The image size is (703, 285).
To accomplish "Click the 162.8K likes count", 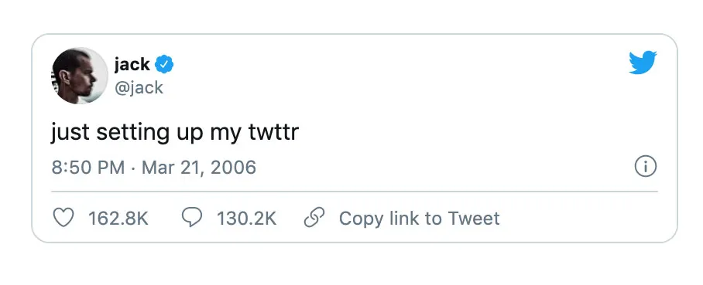I will pos(118,219).
